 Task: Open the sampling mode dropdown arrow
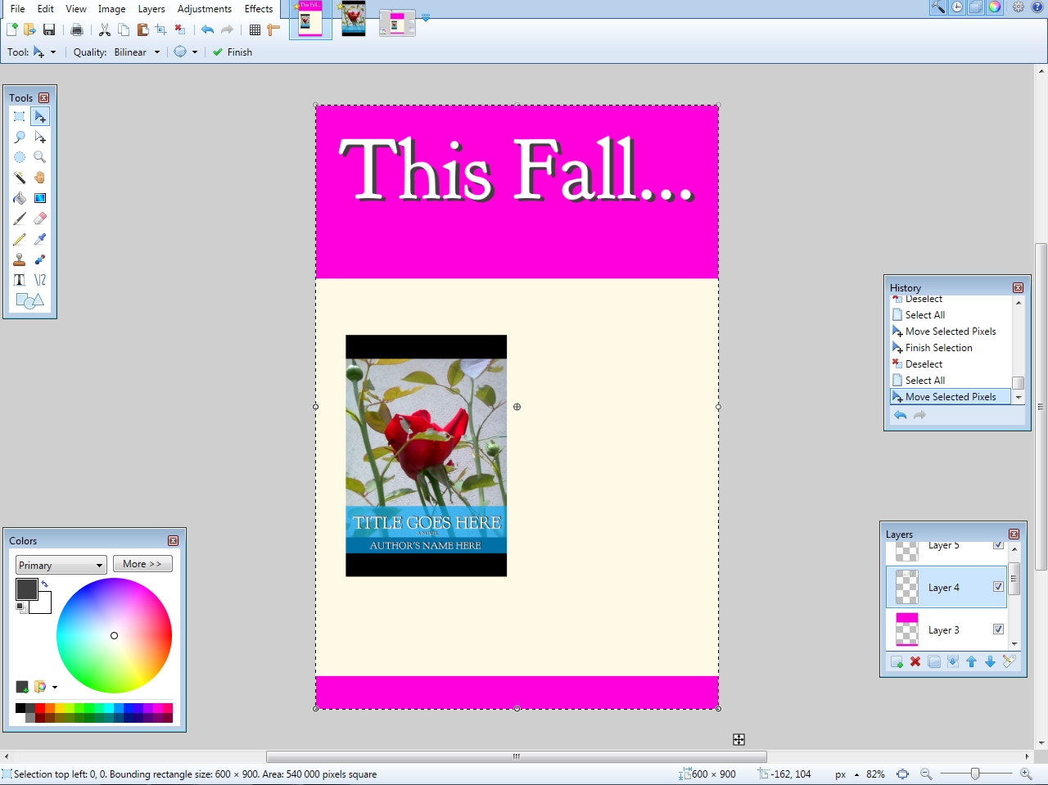tap(195, 52)
